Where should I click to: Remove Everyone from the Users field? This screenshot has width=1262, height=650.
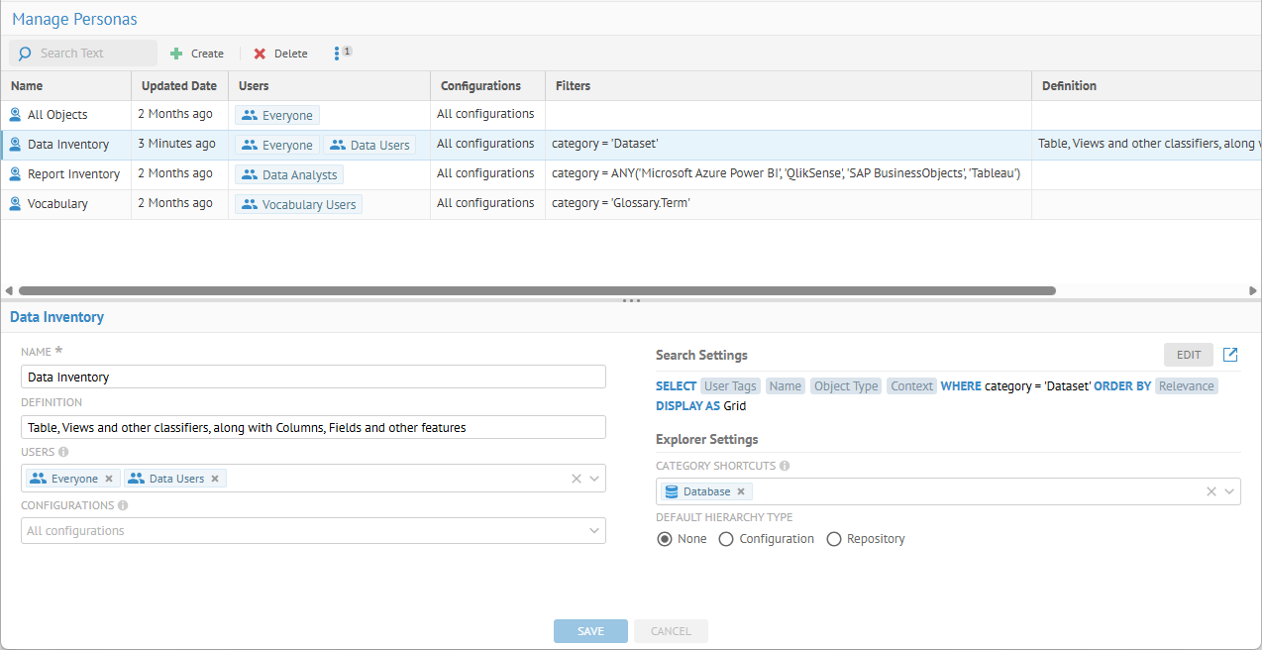109,479
